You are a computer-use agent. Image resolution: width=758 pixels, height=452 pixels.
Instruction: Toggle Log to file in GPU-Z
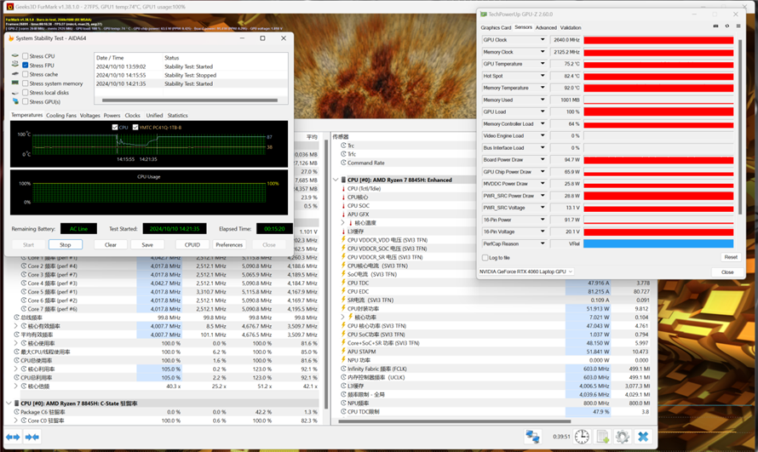pyautogui.click(x=485, y=257)
